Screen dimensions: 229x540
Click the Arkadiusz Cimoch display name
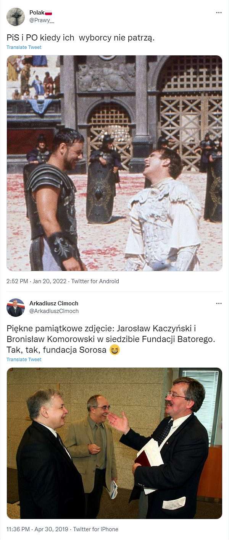(x=54, y=303)
